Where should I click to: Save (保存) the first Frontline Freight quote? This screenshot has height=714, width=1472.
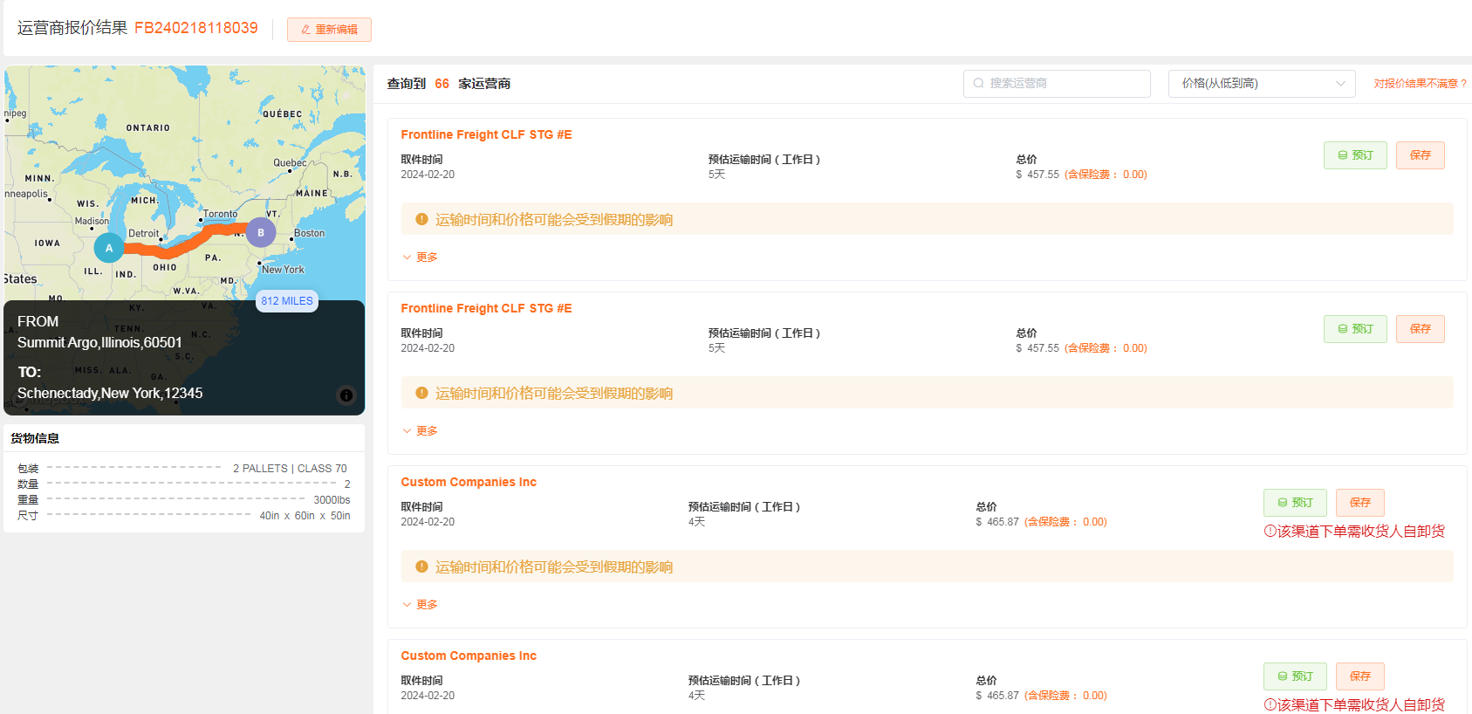(x=1420, y=155)
